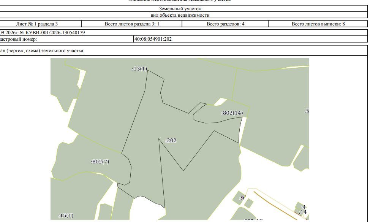Click the "Всего разделов: 4" cell
The height and width of the screenshot is (222, 370).
[x=225, y=24]
